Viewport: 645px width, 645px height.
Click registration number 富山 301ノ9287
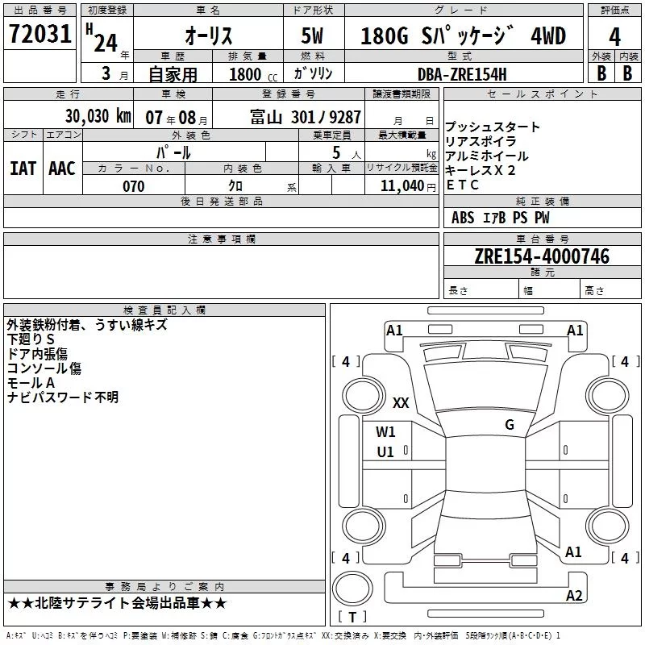tap(306, 117)
